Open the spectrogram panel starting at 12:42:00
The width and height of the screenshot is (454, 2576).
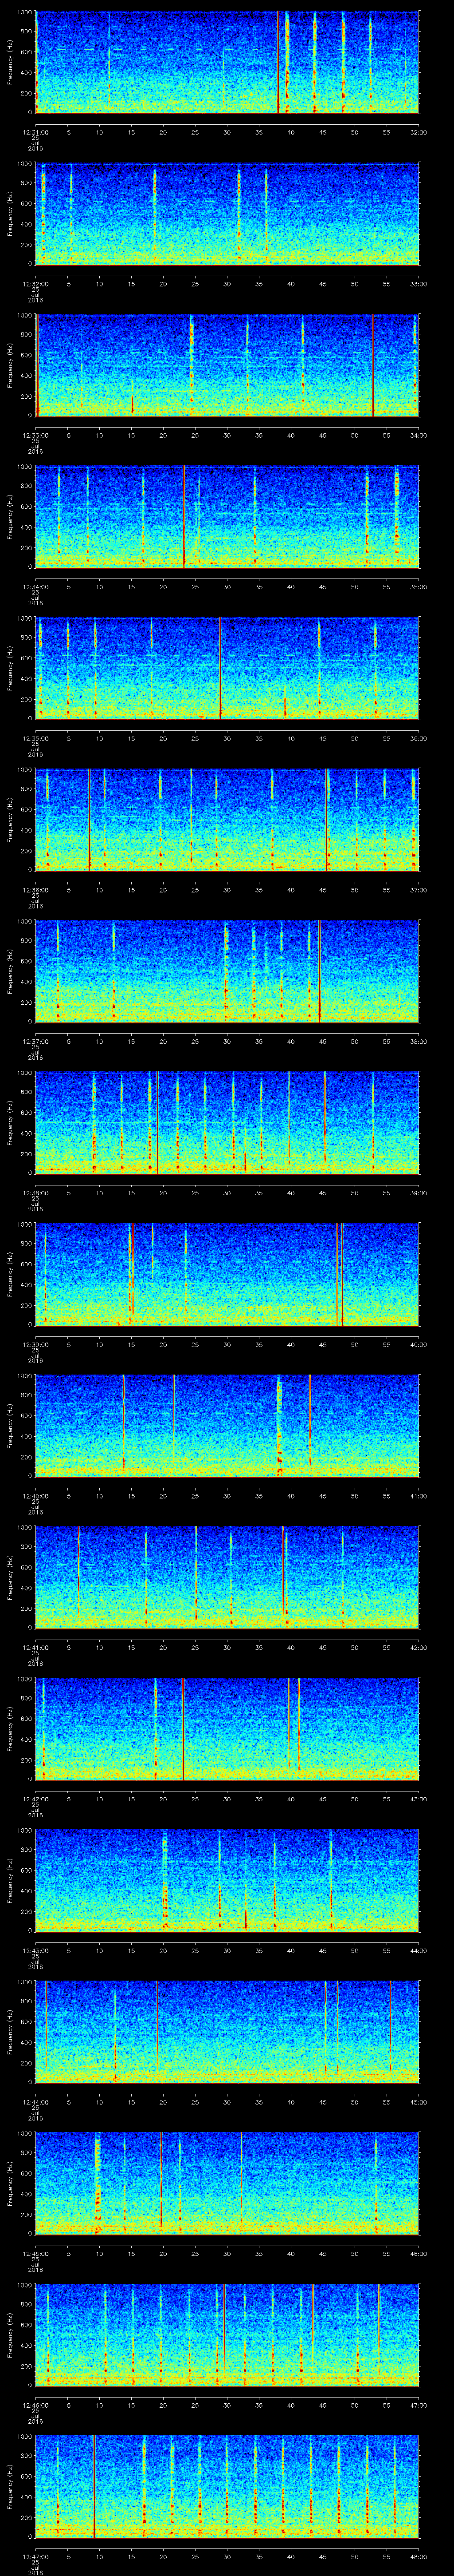227,1729
